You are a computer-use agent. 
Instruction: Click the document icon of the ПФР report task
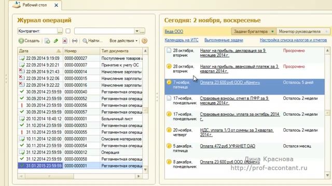point(169,98)
